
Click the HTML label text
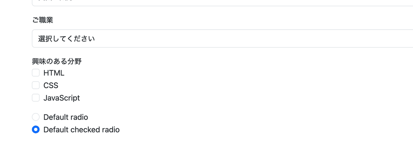tap(54, 73)
